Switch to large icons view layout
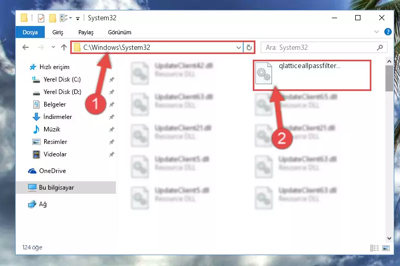The image size is (400, 266). [386, 248]
